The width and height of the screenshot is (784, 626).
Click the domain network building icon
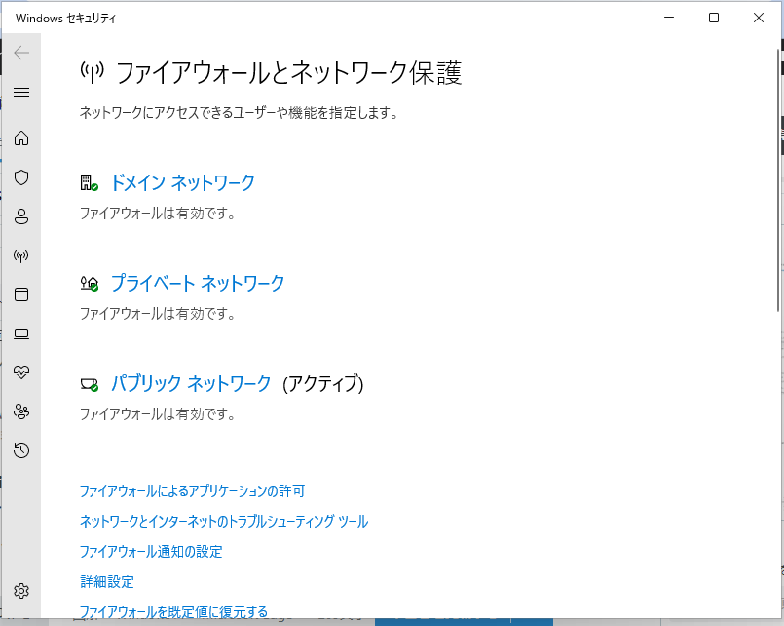pos(89,182)
